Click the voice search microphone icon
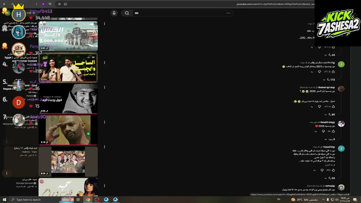The width and height of the screenshot is (361, 203). click(x=114, y=13)
